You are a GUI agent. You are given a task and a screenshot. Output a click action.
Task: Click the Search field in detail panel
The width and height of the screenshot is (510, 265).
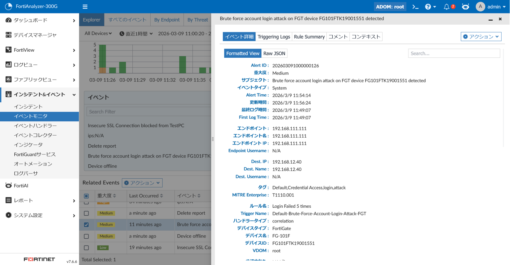(x=454, y=53)
